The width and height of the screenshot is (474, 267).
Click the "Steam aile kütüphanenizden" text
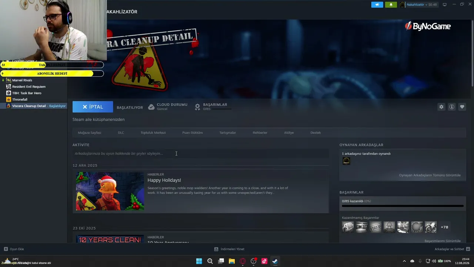[99, 119]
